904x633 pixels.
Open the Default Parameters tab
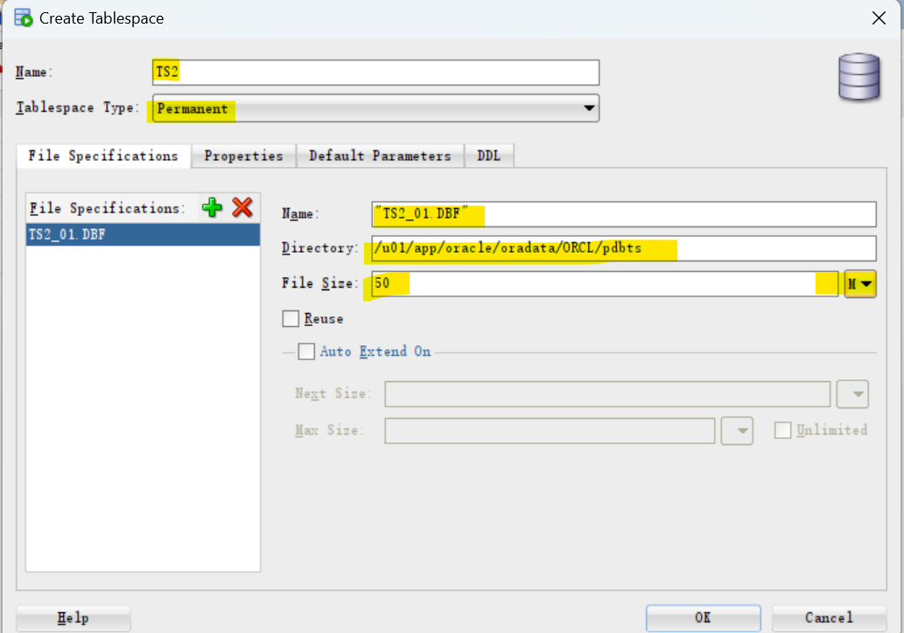(380, 157)
